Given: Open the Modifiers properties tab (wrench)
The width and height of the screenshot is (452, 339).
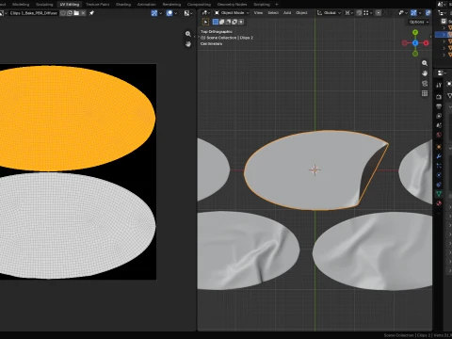Looking at the screenshot, I should click(439, 156).
